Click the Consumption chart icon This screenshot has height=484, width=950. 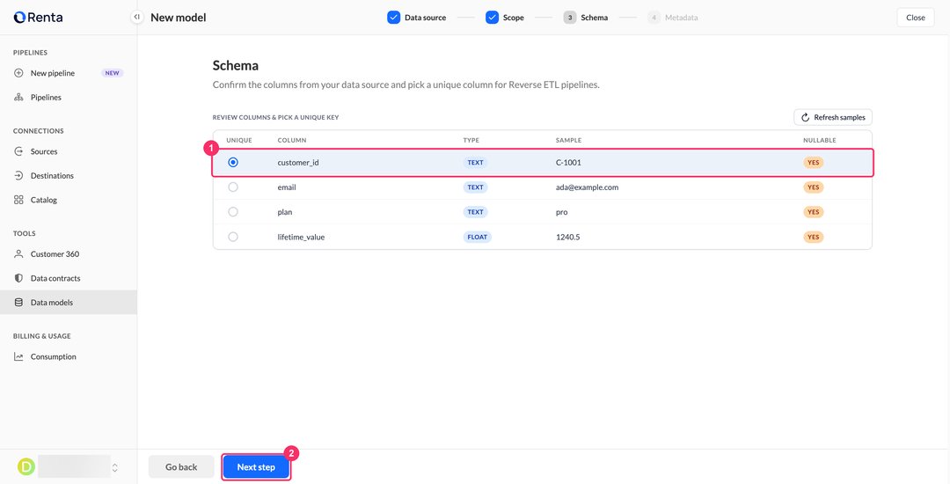18,356
